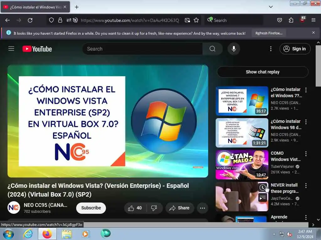
Task: Click the autoplay blocked icon in address bar
Action: click(x=75, y=20)
